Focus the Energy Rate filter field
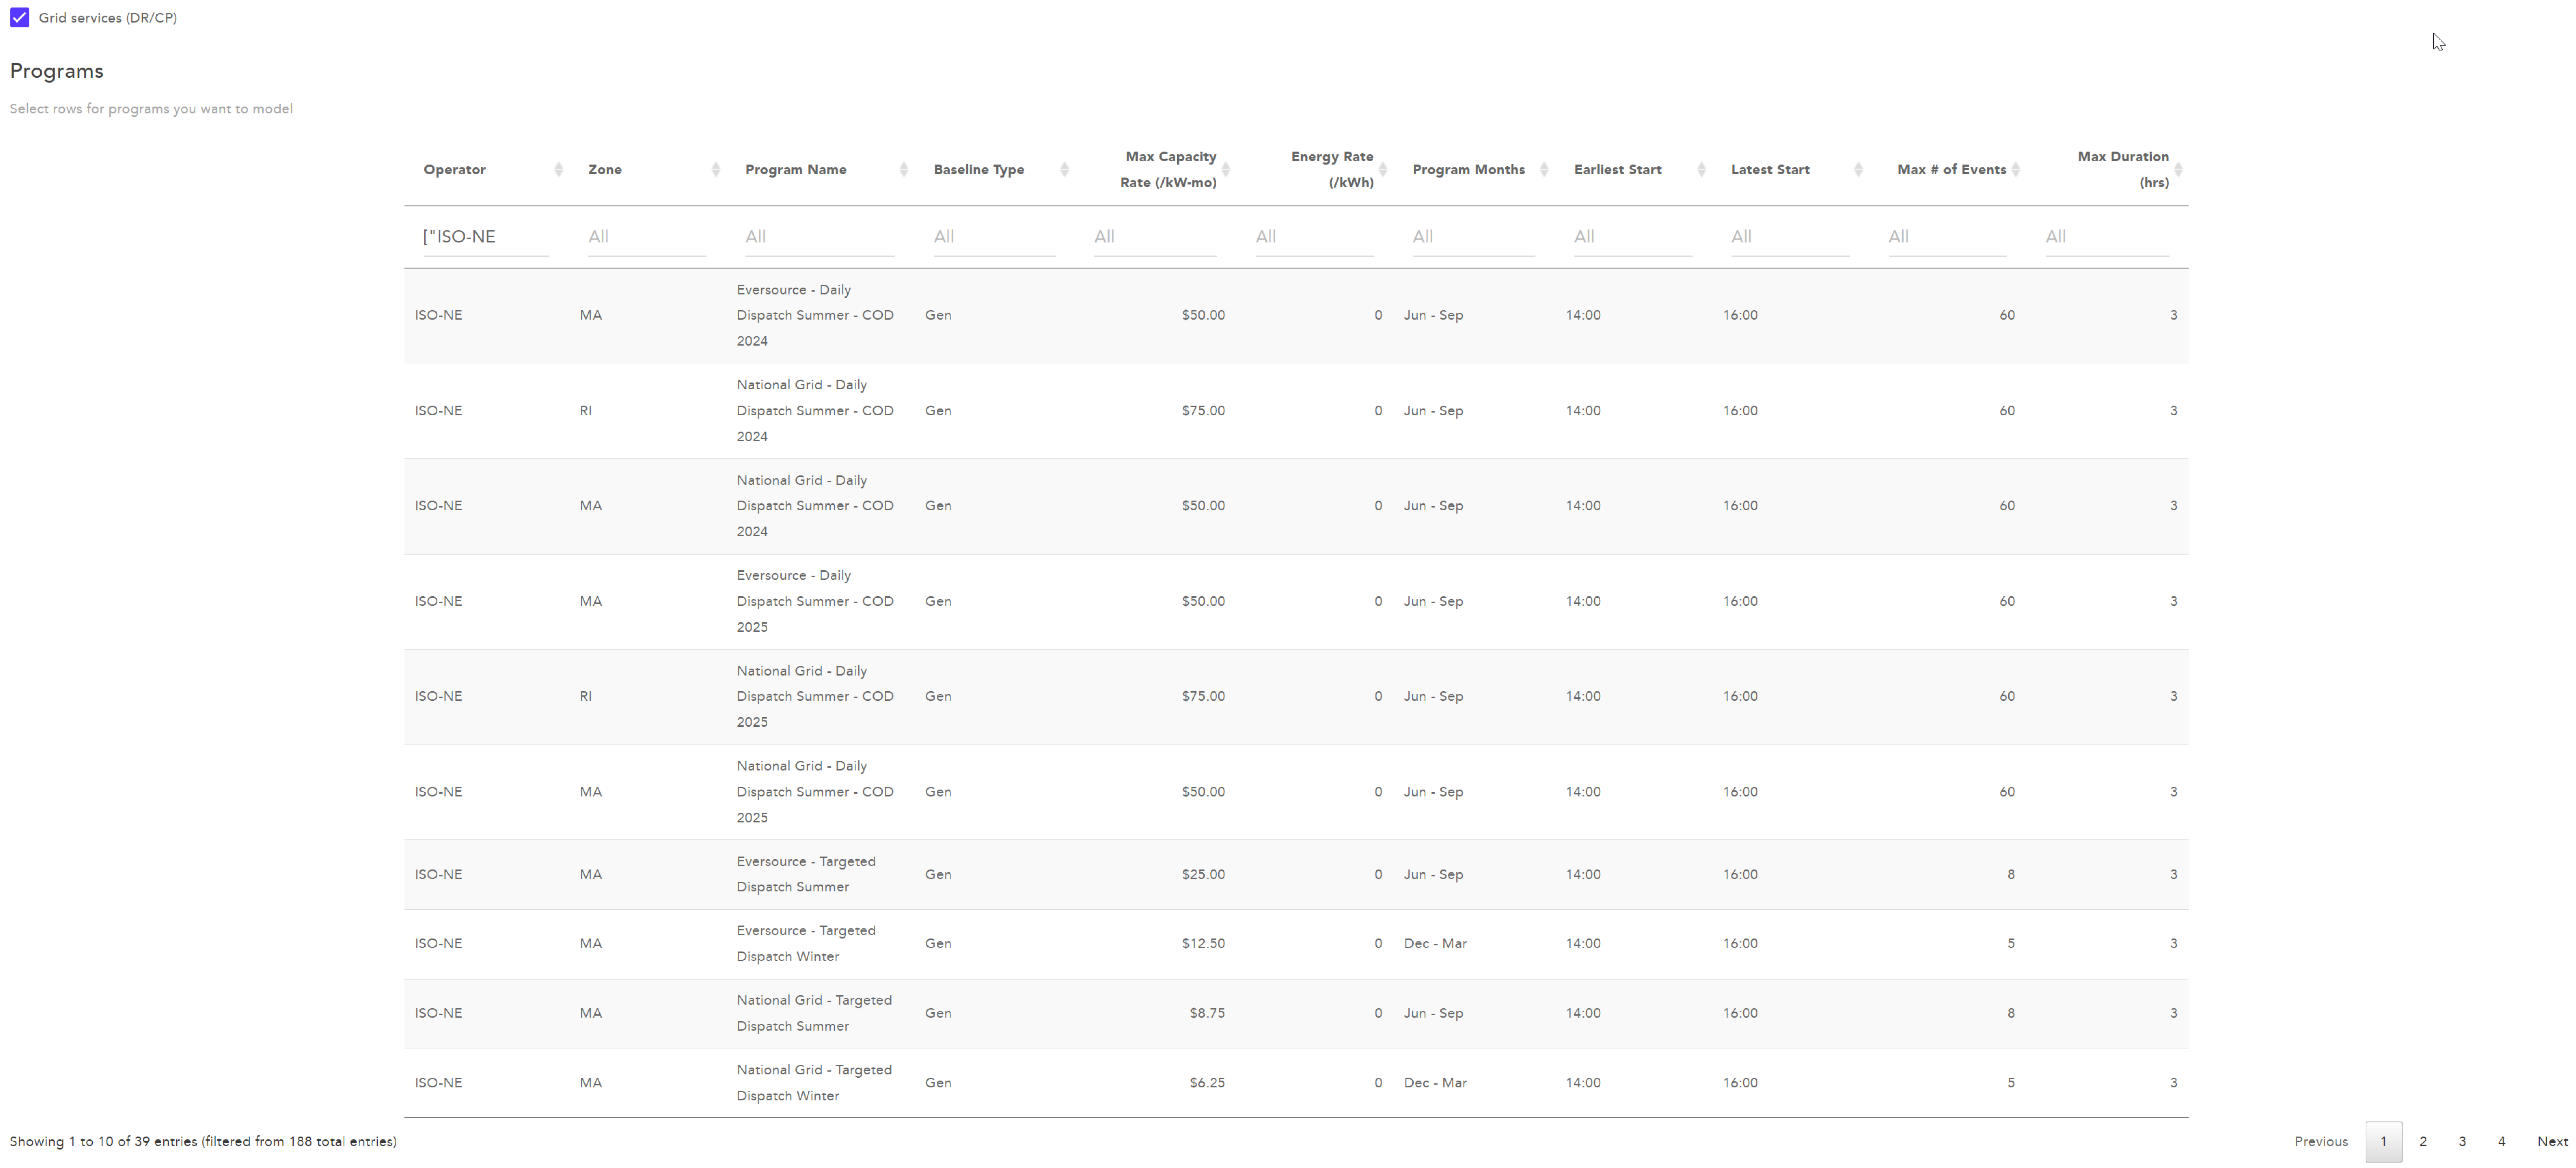This screenshot has height=1168, width=2576. pyautogui.click(x=1315, y=237)
